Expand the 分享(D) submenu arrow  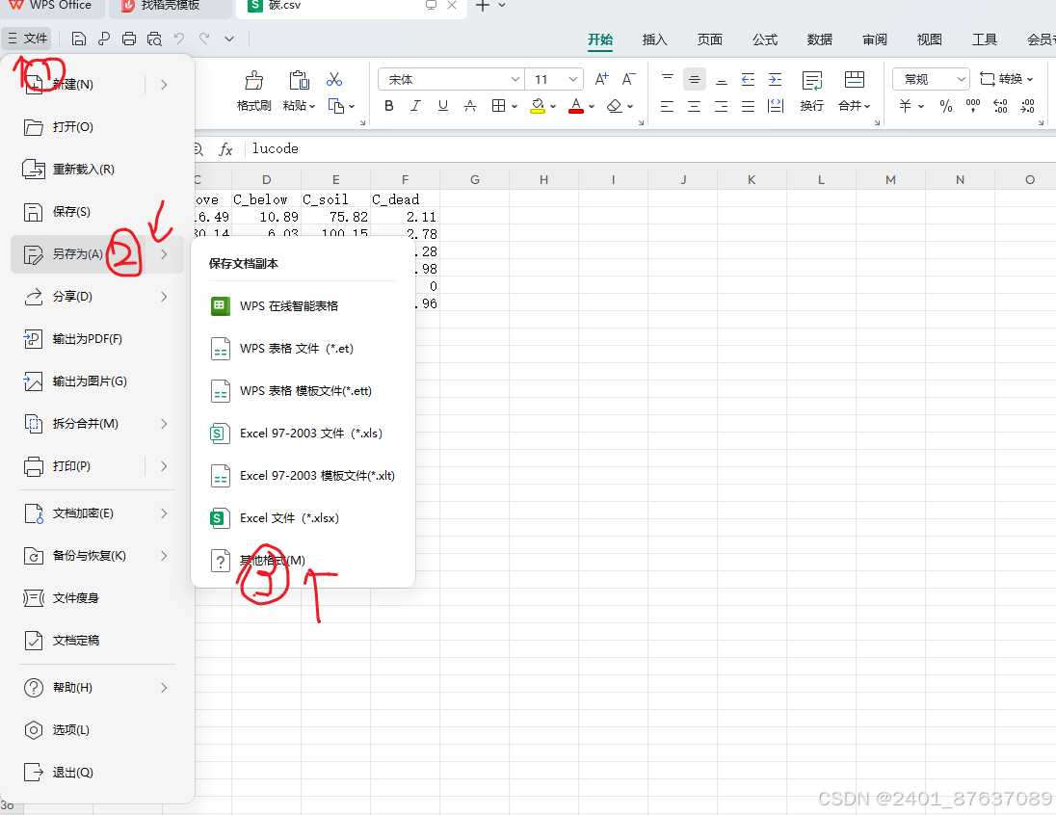(x=164, y=297)
